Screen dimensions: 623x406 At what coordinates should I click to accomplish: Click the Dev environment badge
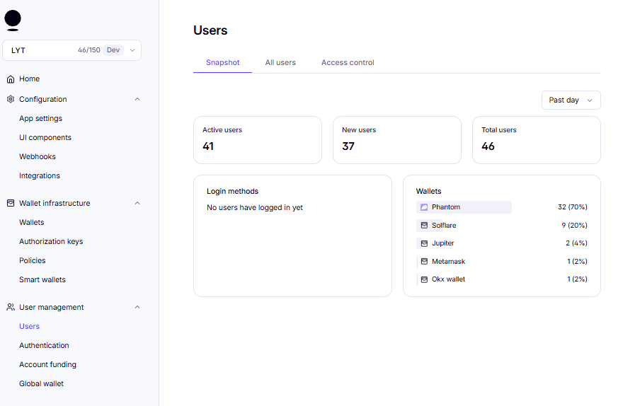click(x=113, y=50)
